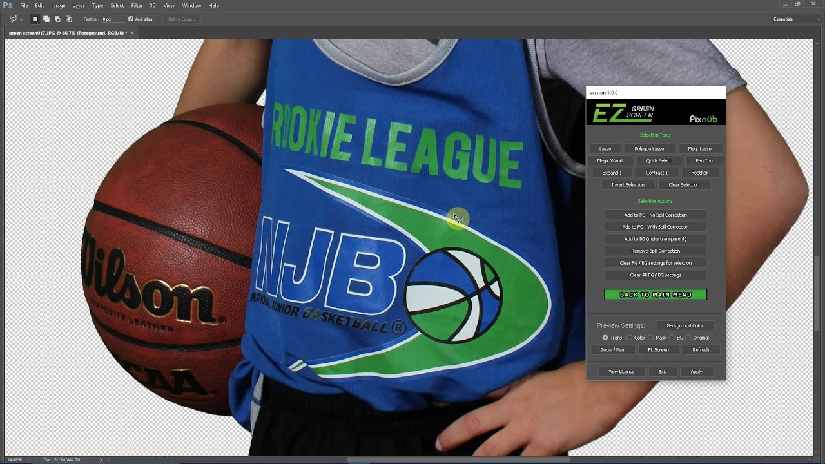This screenshot has width=825, height=464.
Task: Click Add to BG (make transparent)
Action: 655,239
